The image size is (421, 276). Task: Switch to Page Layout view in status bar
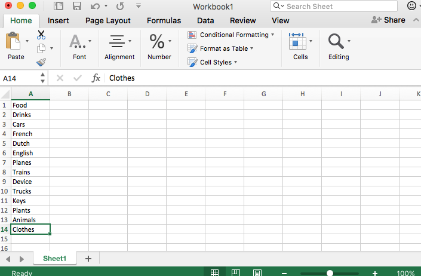coord(236,272)
